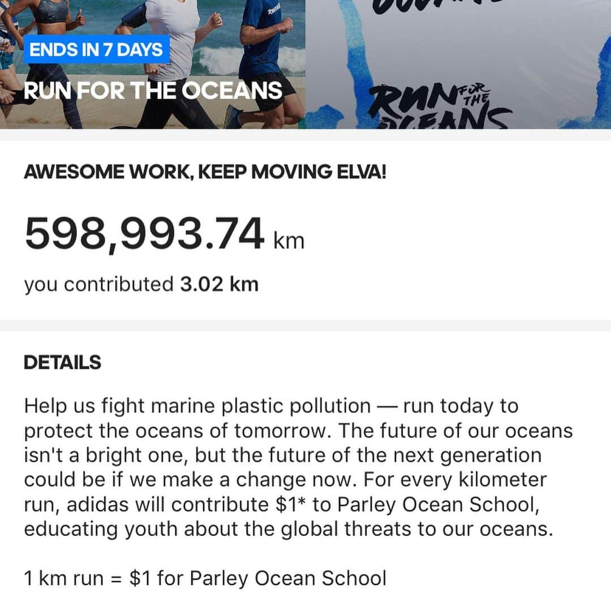Tap the "AWESOME WORK, KEEP MOVING ELVA!" heading

205,173
